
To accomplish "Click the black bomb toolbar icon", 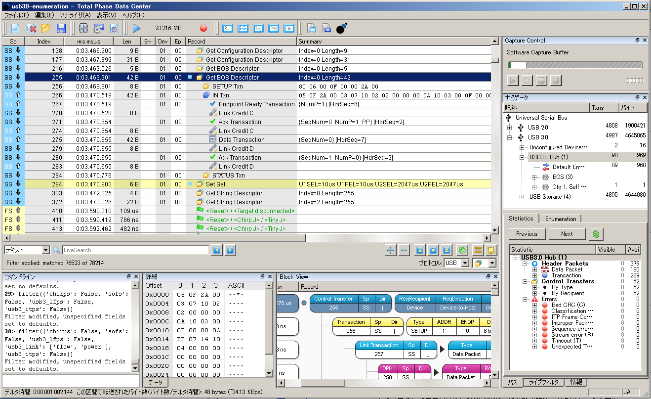I will click(341, 28).
